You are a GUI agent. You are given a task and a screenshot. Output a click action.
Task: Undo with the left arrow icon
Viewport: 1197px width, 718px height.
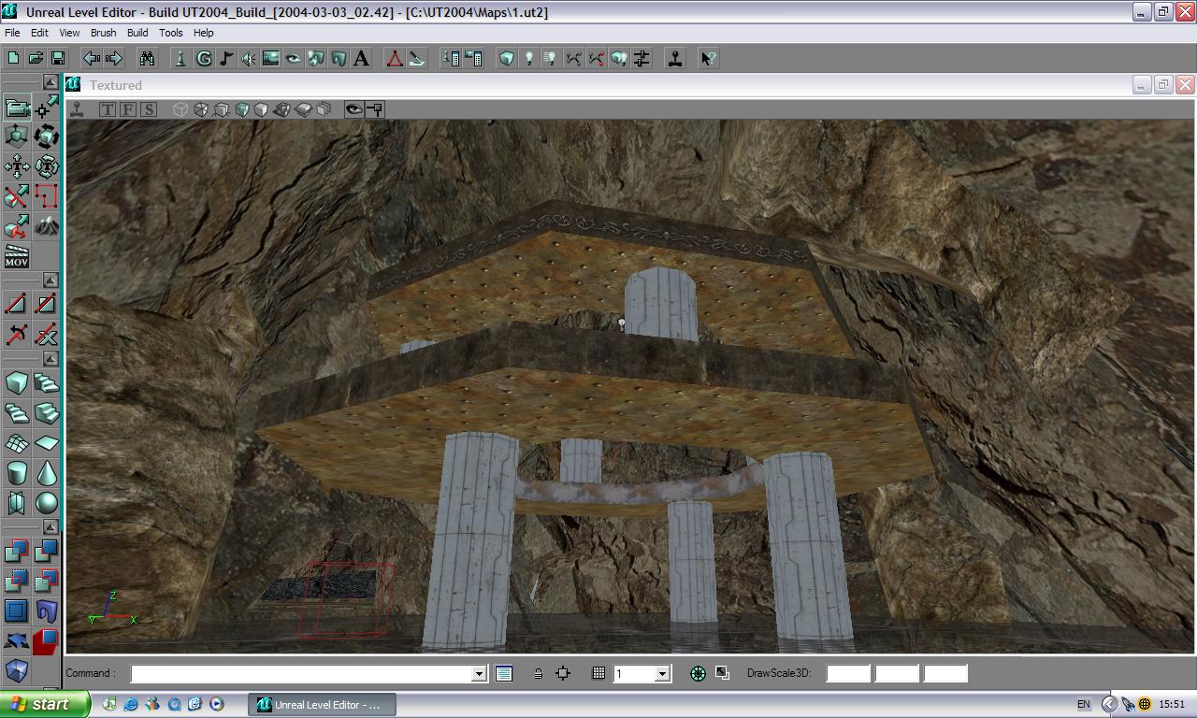[x=92, y=58]
